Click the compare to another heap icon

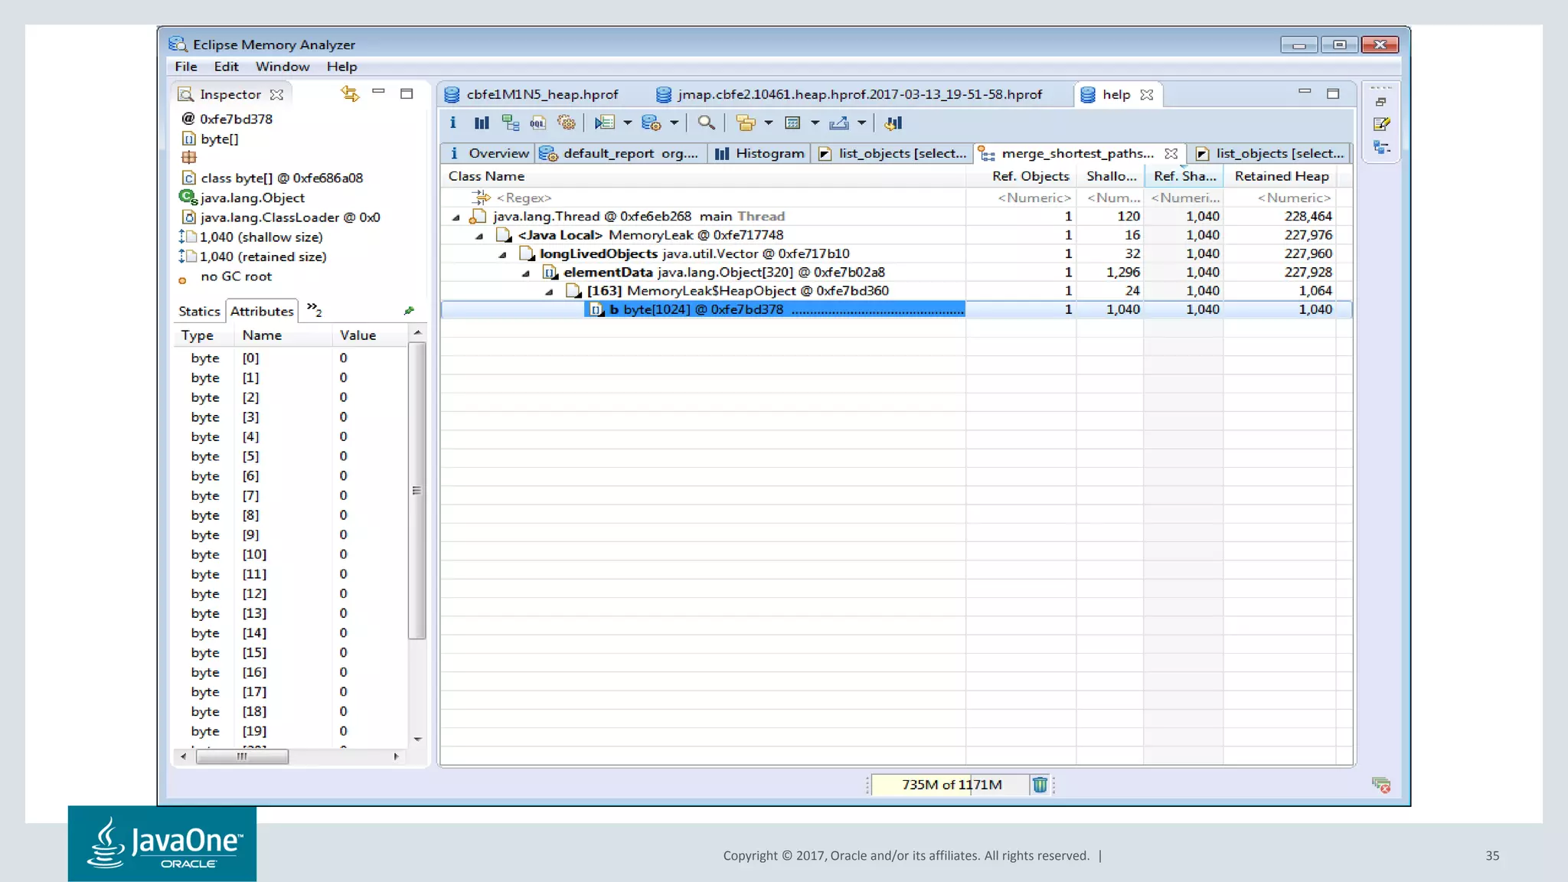click(x=893, y=122)
